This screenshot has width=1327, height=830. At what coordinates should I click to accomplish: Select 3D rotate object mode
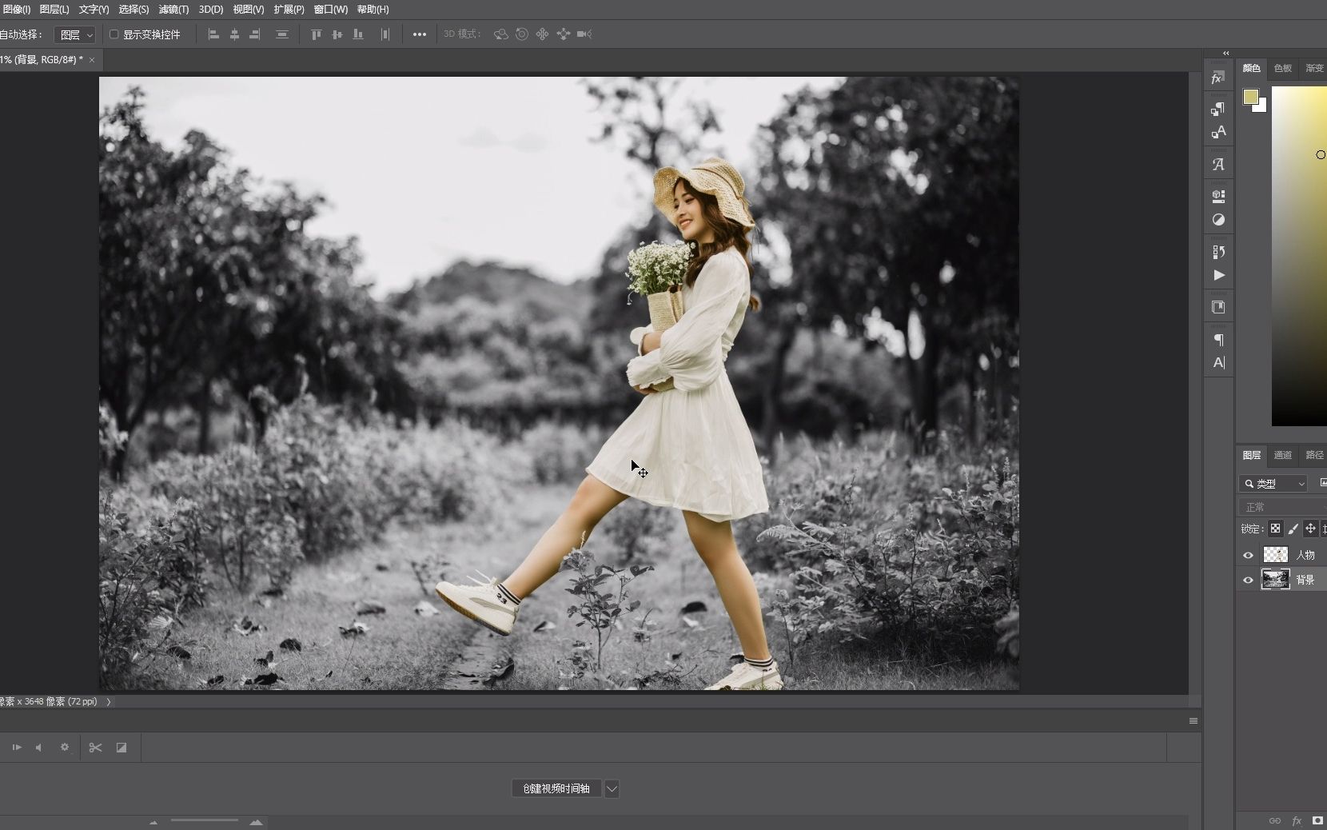[501, 34]
